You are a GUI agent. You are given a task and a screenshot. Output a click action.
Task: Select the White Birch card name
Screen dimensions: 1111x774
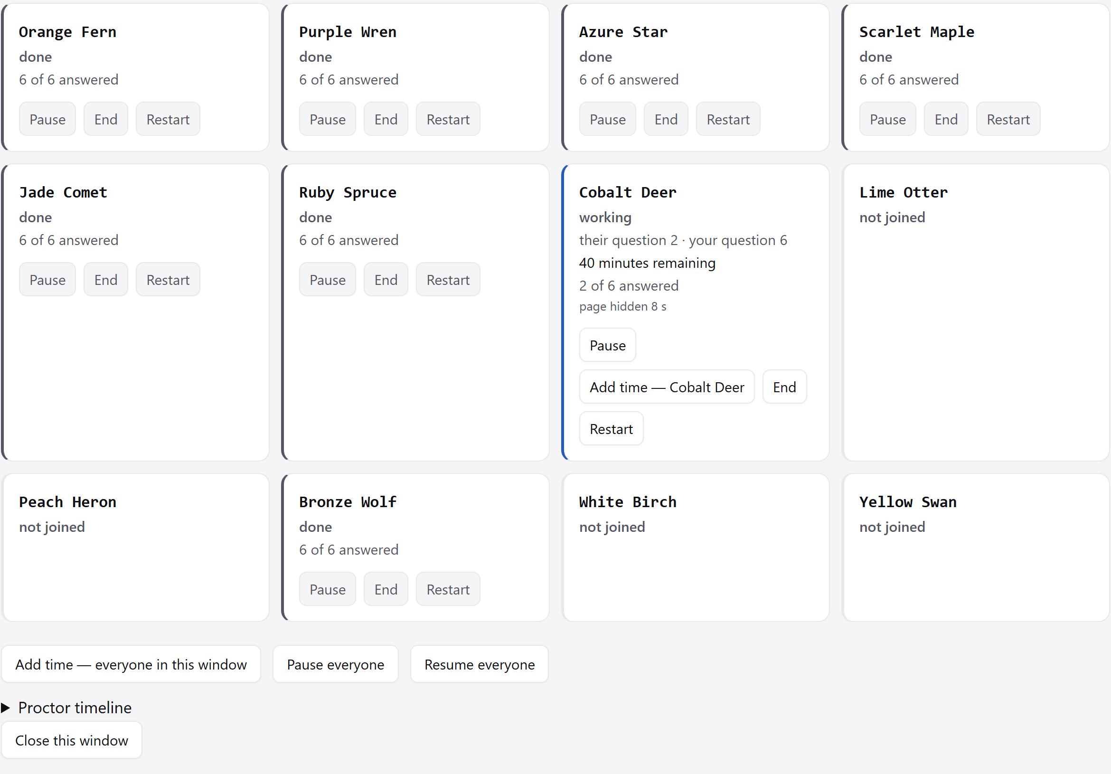628,502
